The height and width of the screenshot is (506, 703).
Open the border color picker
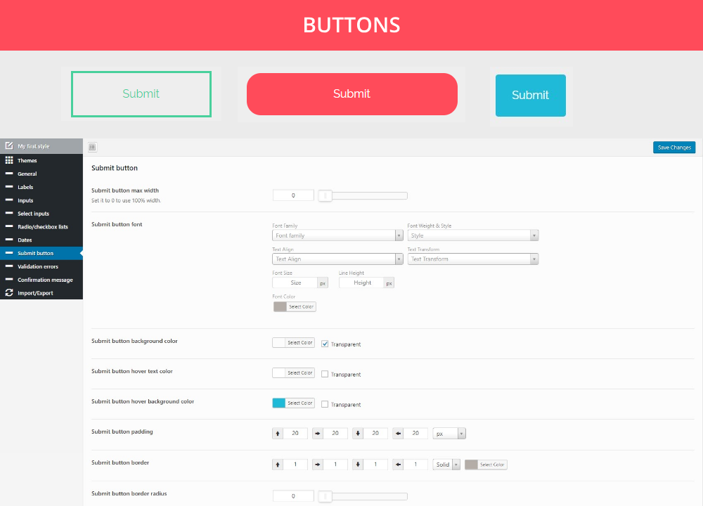tap(486, 465)
